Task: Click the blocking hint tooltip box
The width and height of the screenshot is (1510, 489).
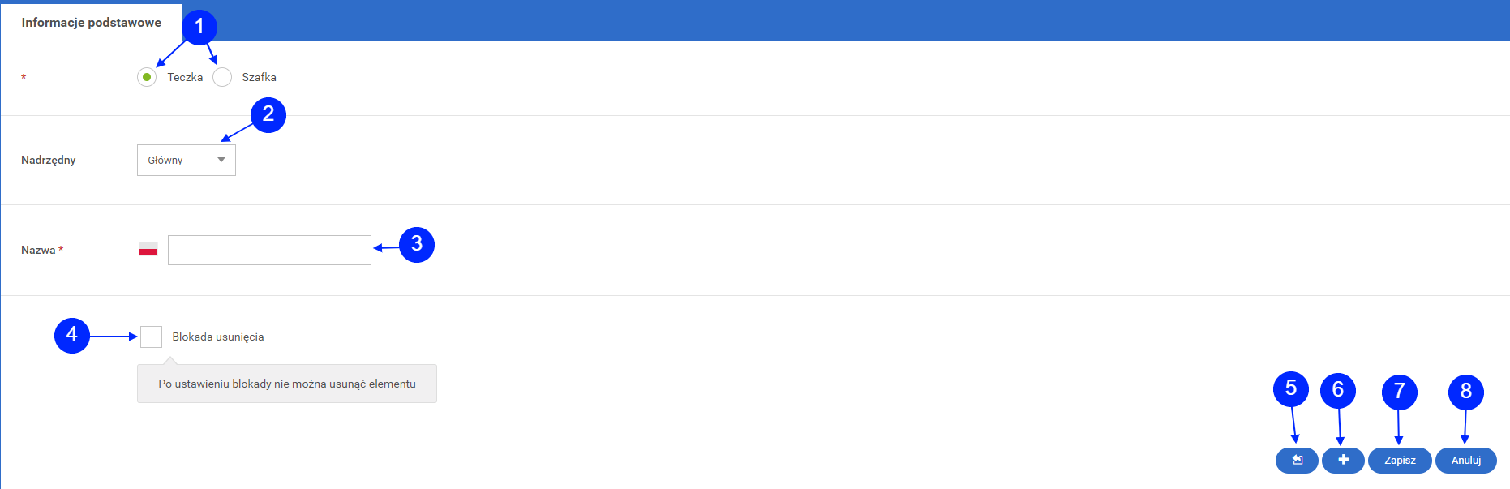Action: click(287, 384)
